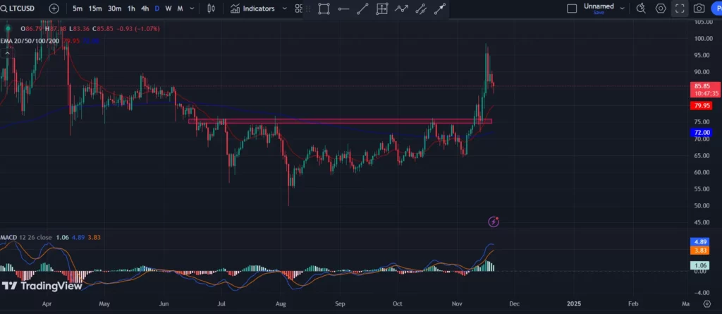This screenshot has height=314, width=722.
Task: Open the LTCUSD symbol search
Action: point(18,8)
